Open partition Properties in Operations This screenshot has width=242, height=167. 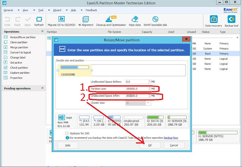16,77
